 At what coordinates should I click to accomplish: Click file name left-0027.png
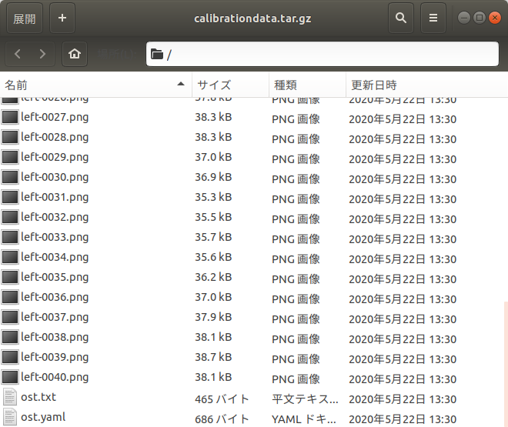point(55,117)
